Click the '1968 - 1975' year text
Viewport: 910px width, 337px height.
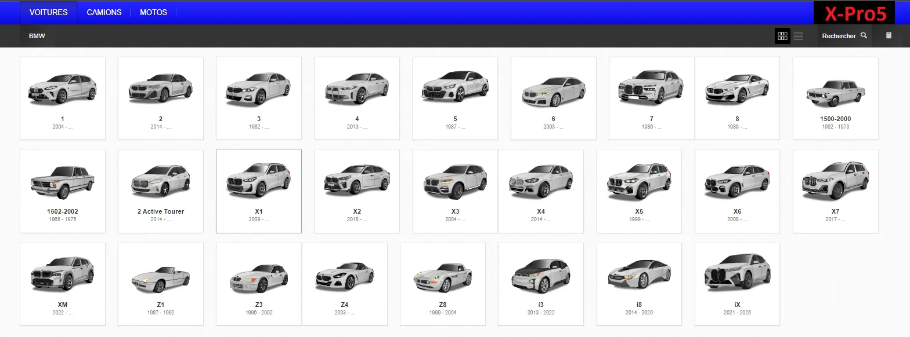[63, 219]
